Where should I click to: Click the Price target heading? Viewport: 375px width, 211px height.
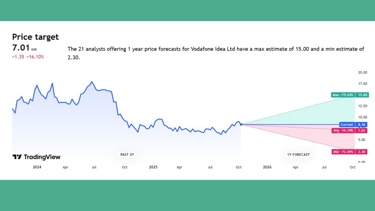point(35,37)
